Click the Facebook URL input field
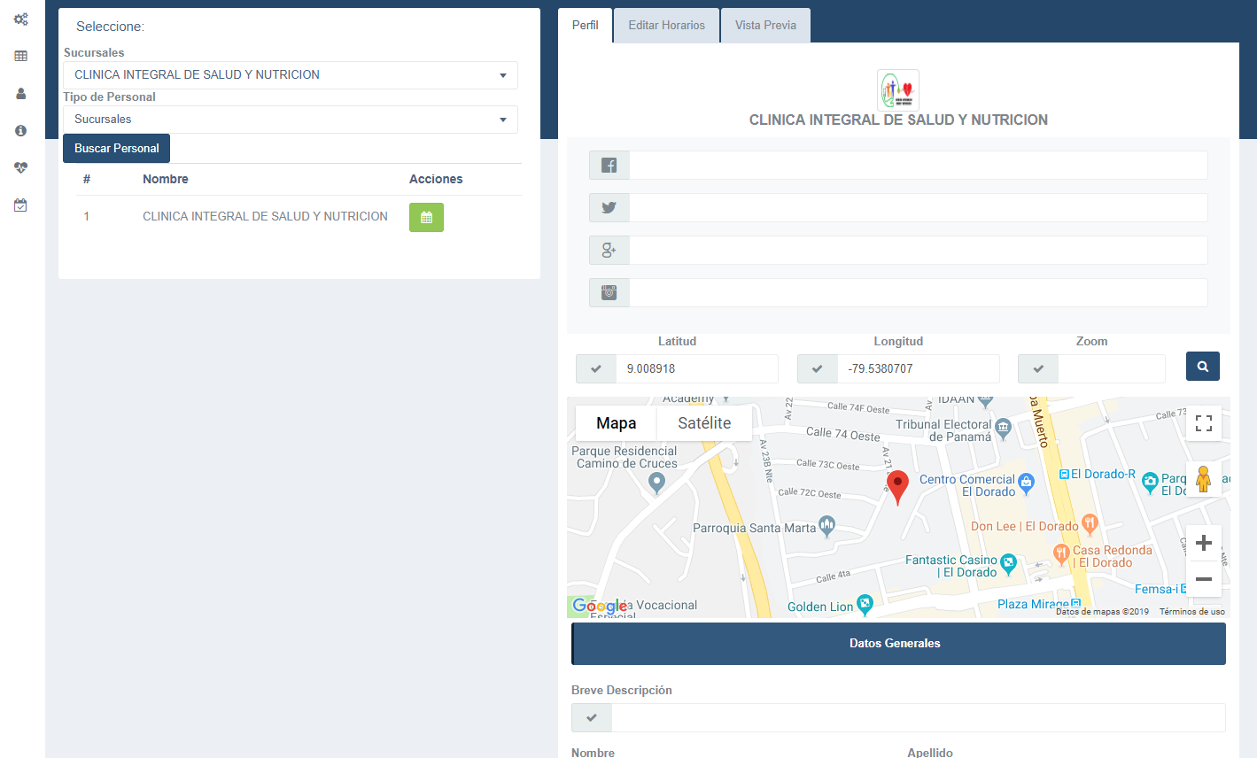This screenshot has width=1257, height=758. point(919,166)
